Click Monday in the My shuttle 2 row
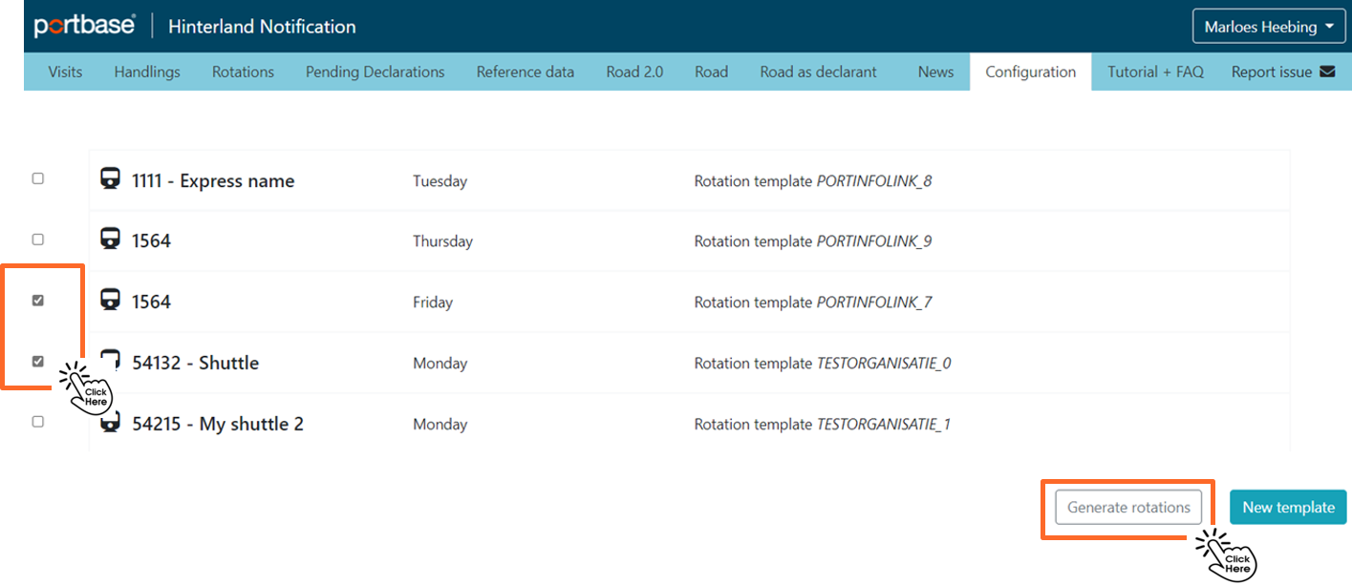Screen dimensions: 1352x585 pyautogui.click(x=440, y=425)
